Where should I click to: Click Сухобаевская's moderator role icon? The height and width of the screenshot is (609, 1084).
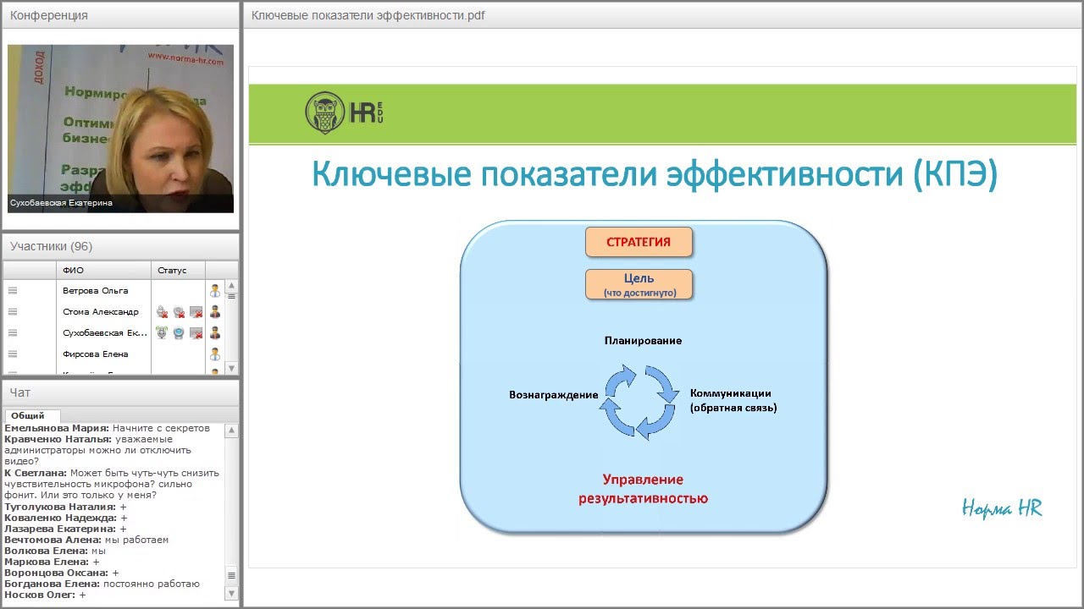click(215, 333)
